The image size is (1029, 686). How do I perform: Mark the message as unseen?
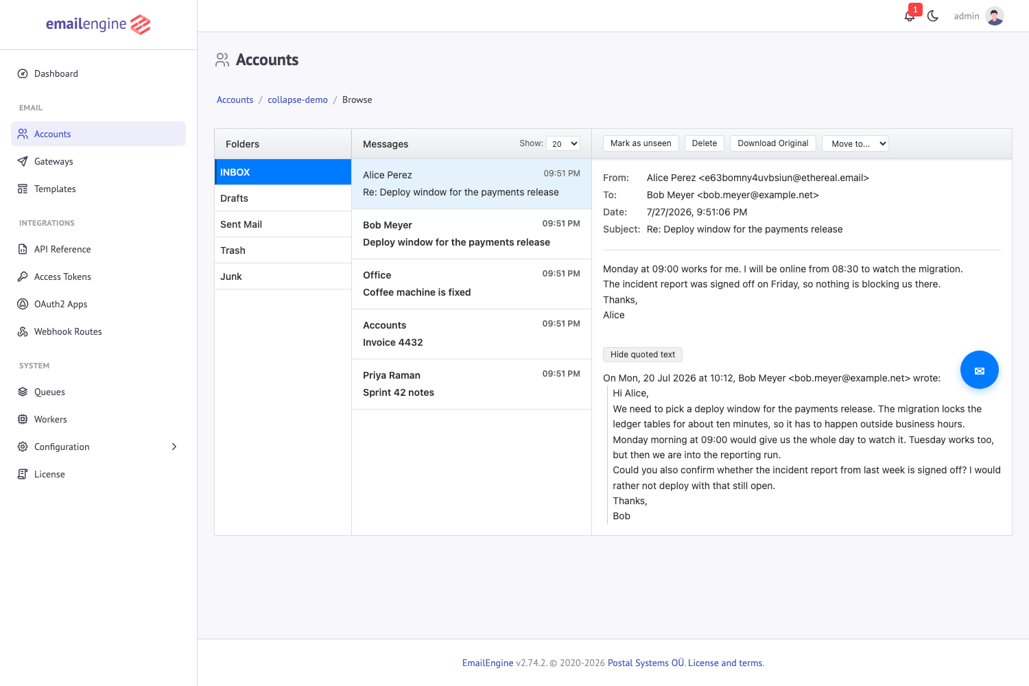641,143
